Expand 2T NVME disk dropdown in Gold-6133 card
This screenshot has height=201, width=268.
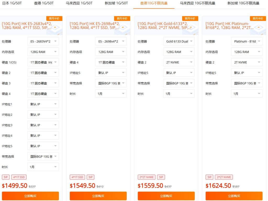pos(179,62)
